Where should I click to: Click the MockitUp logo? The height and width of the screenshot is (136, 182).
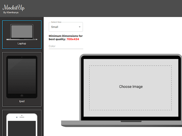(x=14, y=8)
